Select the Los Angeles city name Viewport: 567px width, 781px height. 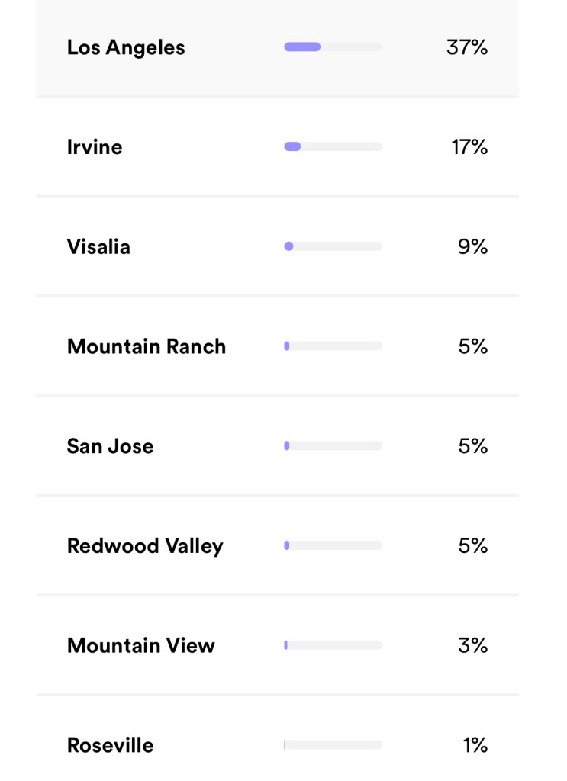pyautogui.click(x=126, y=47)
